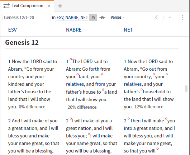Click the NET column header

(x=128, y=30)
